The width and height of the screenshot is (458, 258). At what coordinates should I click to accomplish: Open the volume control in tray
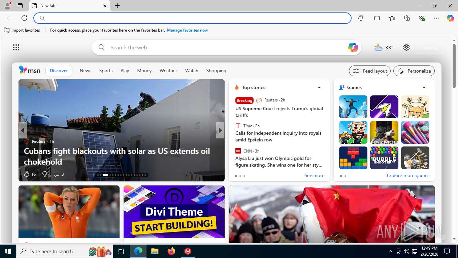[x=406, y=251]
